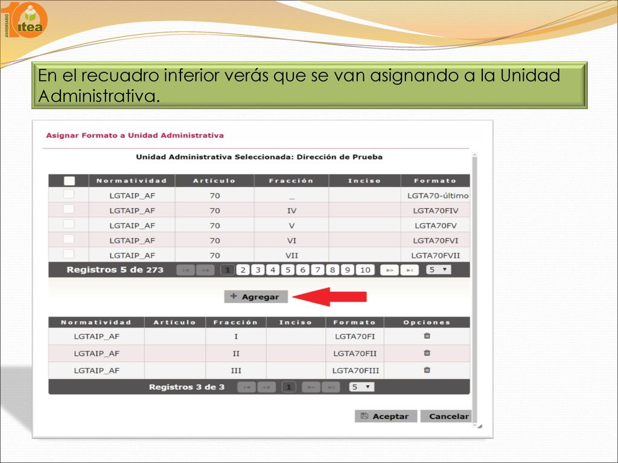
Task: Go to page 5 of formats
Action: pyautogui.click(x=288, y=270)
